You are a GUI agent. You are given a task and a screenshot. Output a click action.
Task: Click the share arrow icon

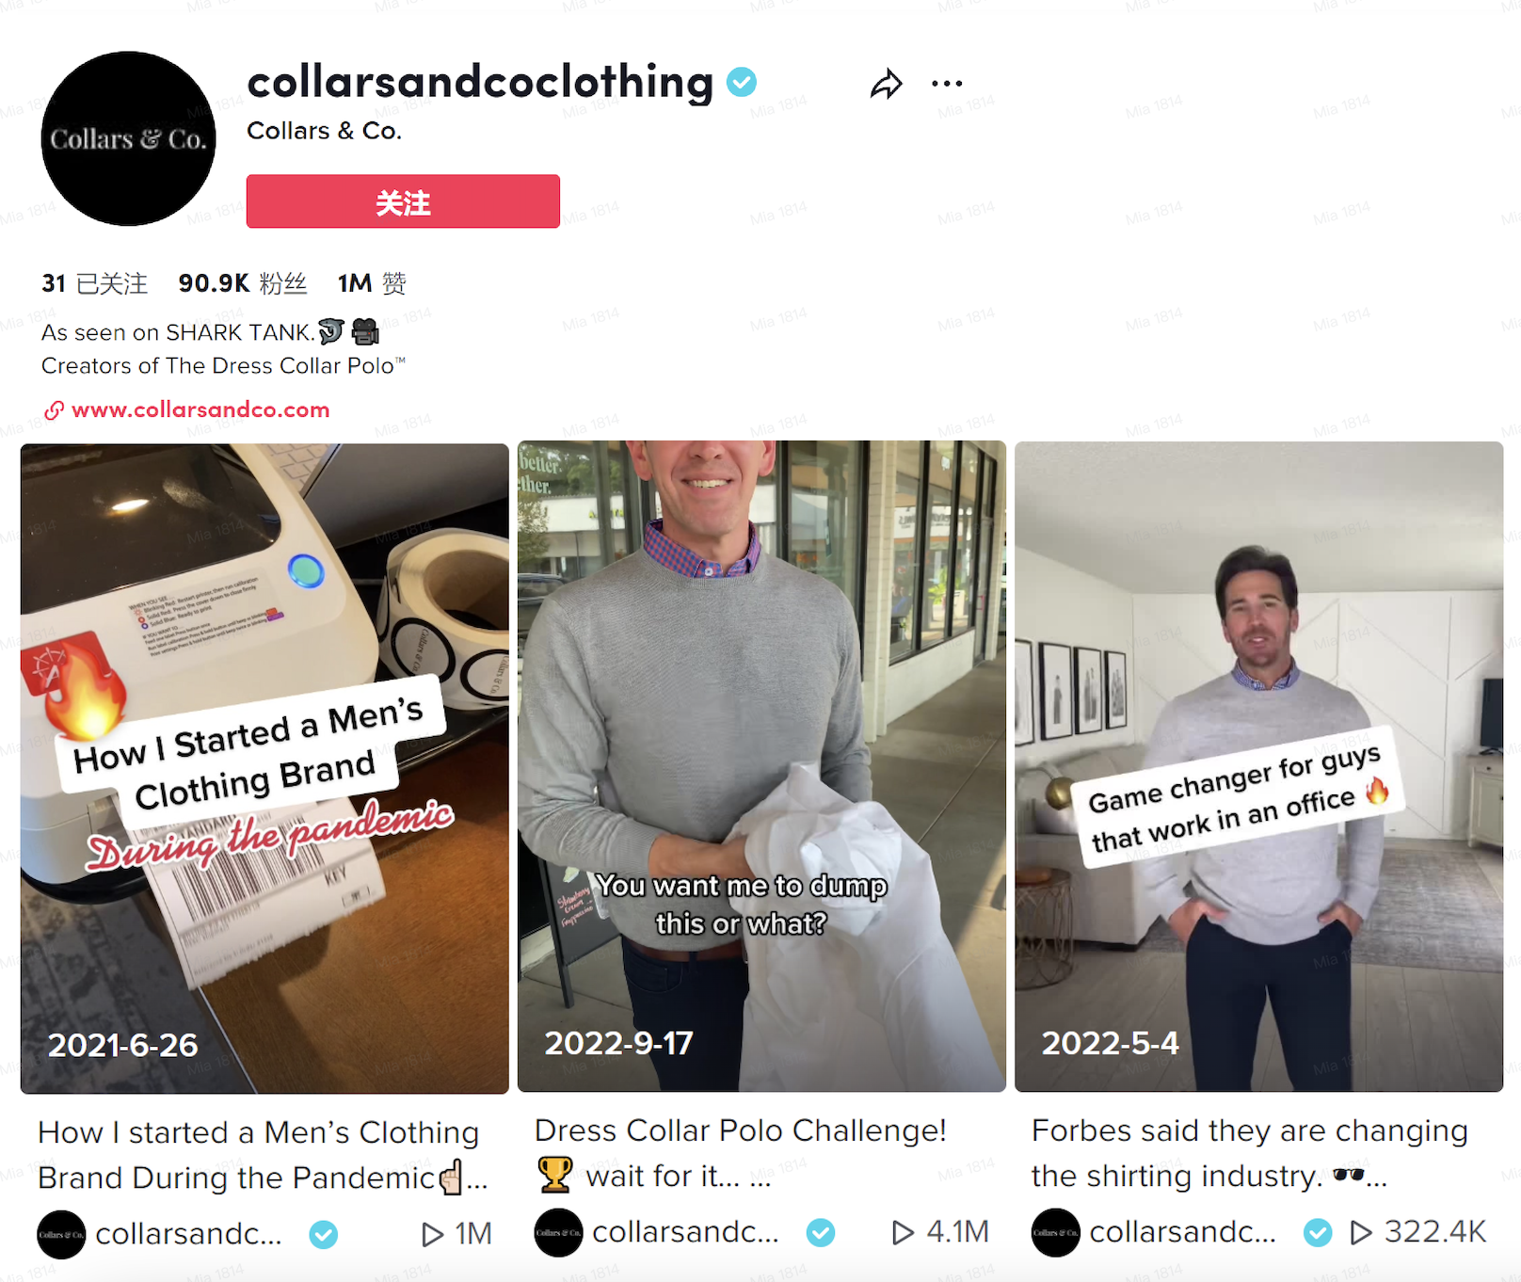886,84
